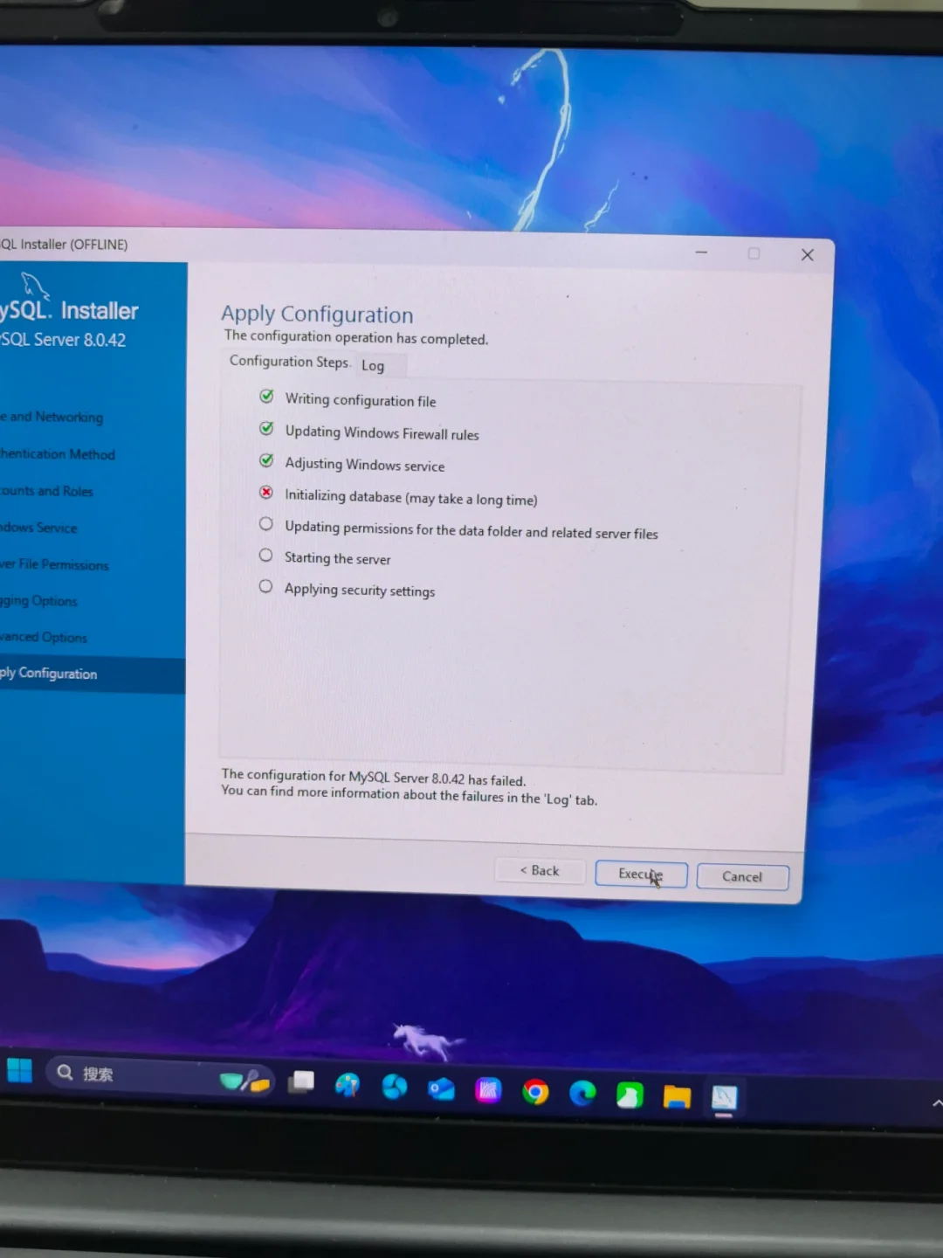Select the Configuration Steps tab
This screenshot has height=1258, width=943.
289,361
